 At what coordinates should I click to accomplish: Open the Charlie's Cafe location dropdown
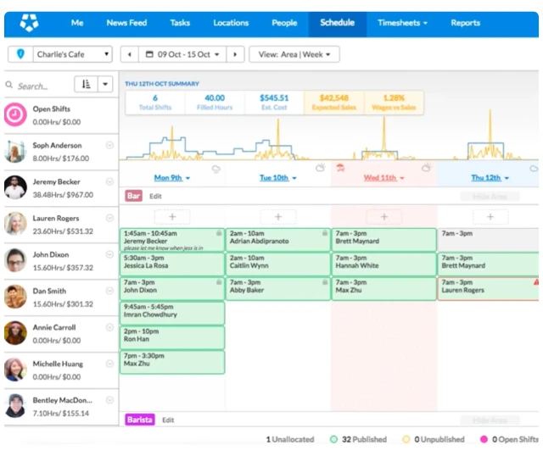point(72,54)
